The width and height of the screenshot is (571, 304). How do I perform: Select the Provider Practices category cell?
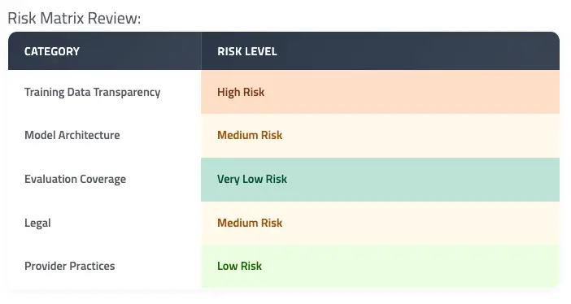[x=104, y=266]
